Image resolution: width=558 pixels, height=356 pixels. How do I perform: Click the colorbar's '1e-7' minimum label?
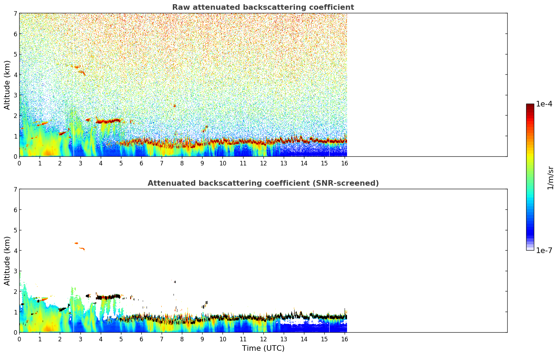click(x=544, y=251)
